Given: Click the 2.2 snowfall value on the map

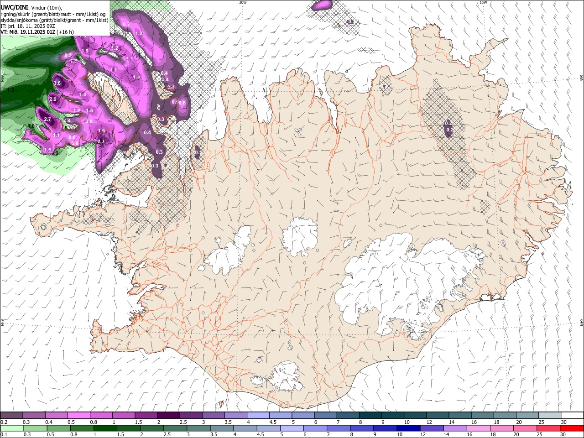Looking at the screenshot, I should click(101, 141).
